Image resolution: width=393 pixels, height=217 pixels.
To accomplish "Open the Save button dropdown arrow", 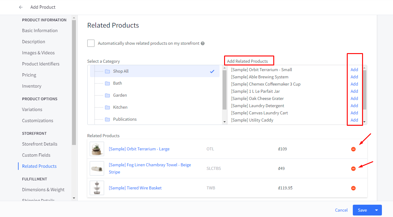I will (376, 210).
